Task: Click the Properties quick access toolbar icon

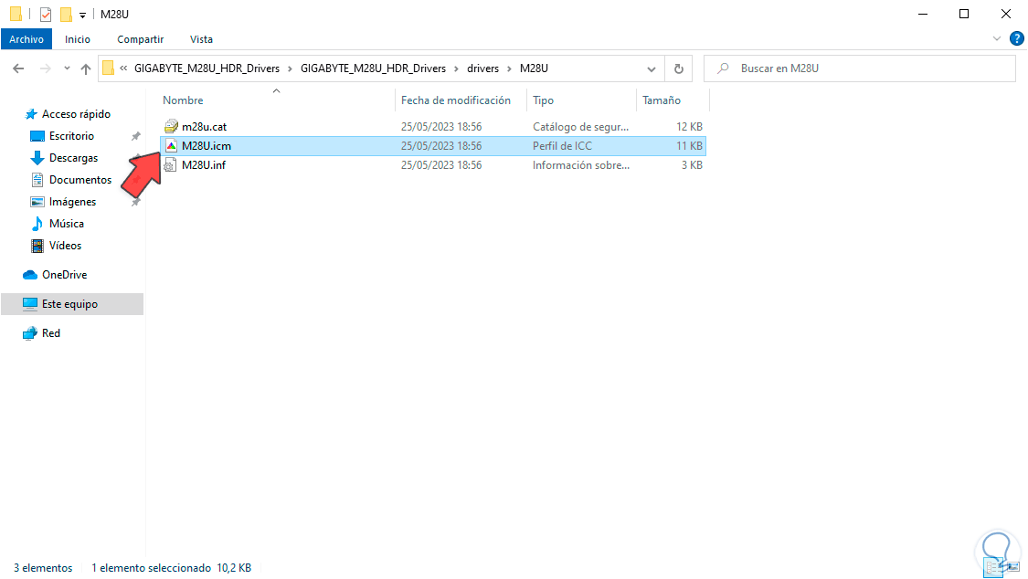Action: 46,14
